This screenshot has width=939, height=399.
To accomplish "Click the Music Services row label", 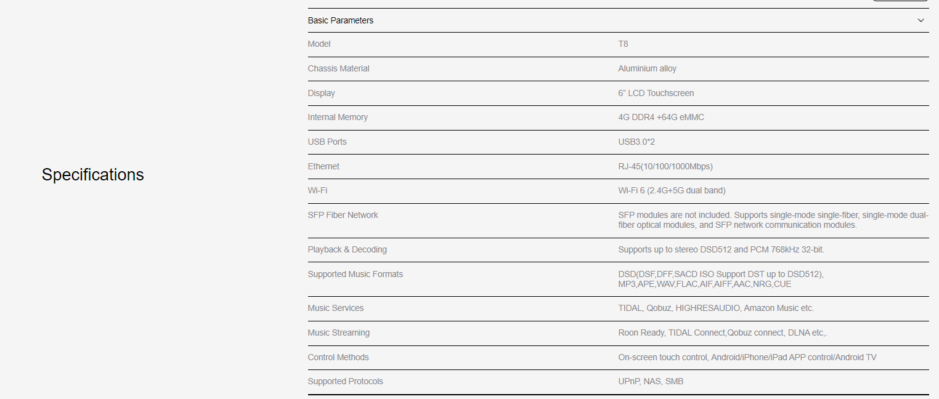I will [x=335, y=308].
